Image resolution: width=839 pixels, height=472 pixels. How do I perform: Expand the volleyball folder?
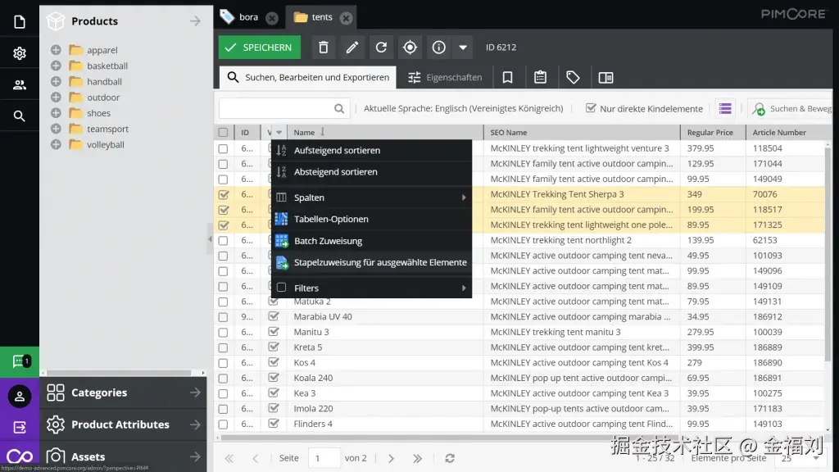click(56, 144)
